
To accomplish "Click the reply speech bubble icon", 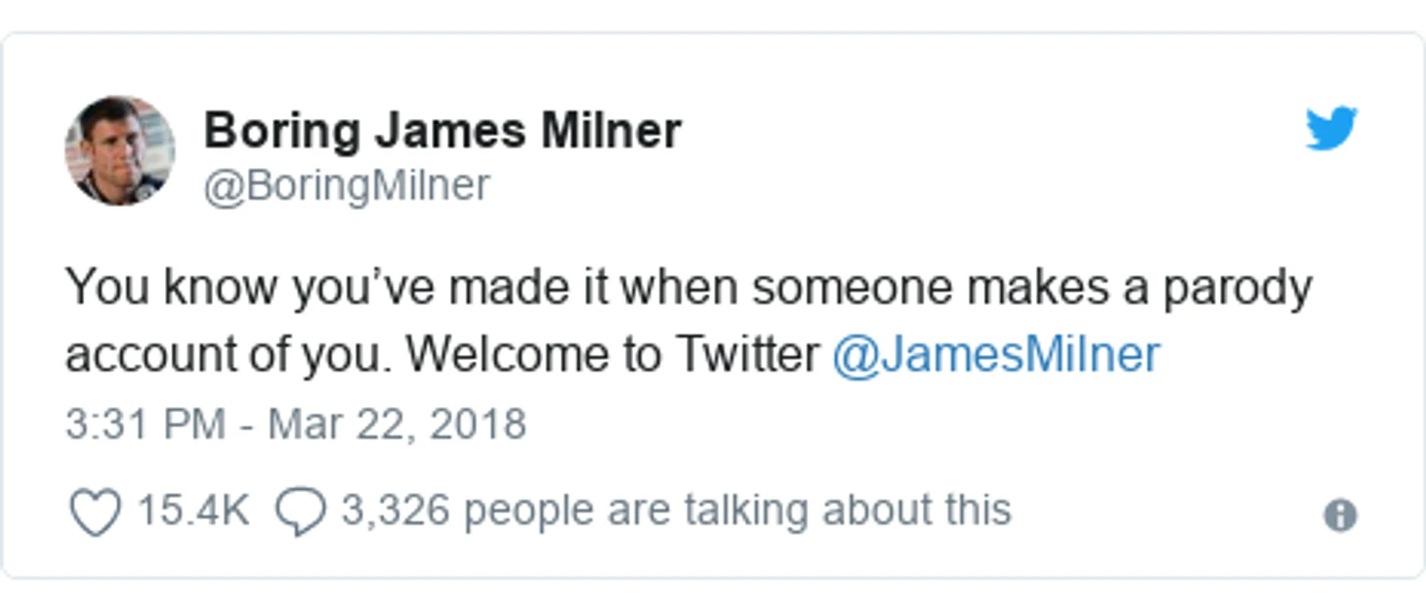I will [x=300, y=511].
